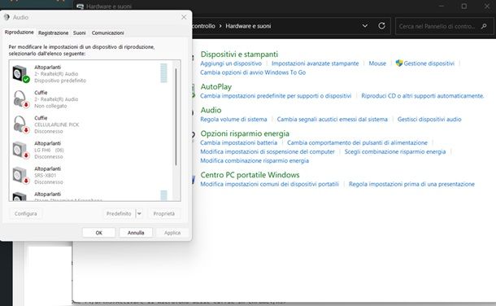Open the Comunicazioni tab
Screen dimensions: 496x306
(x=108, y=33)
